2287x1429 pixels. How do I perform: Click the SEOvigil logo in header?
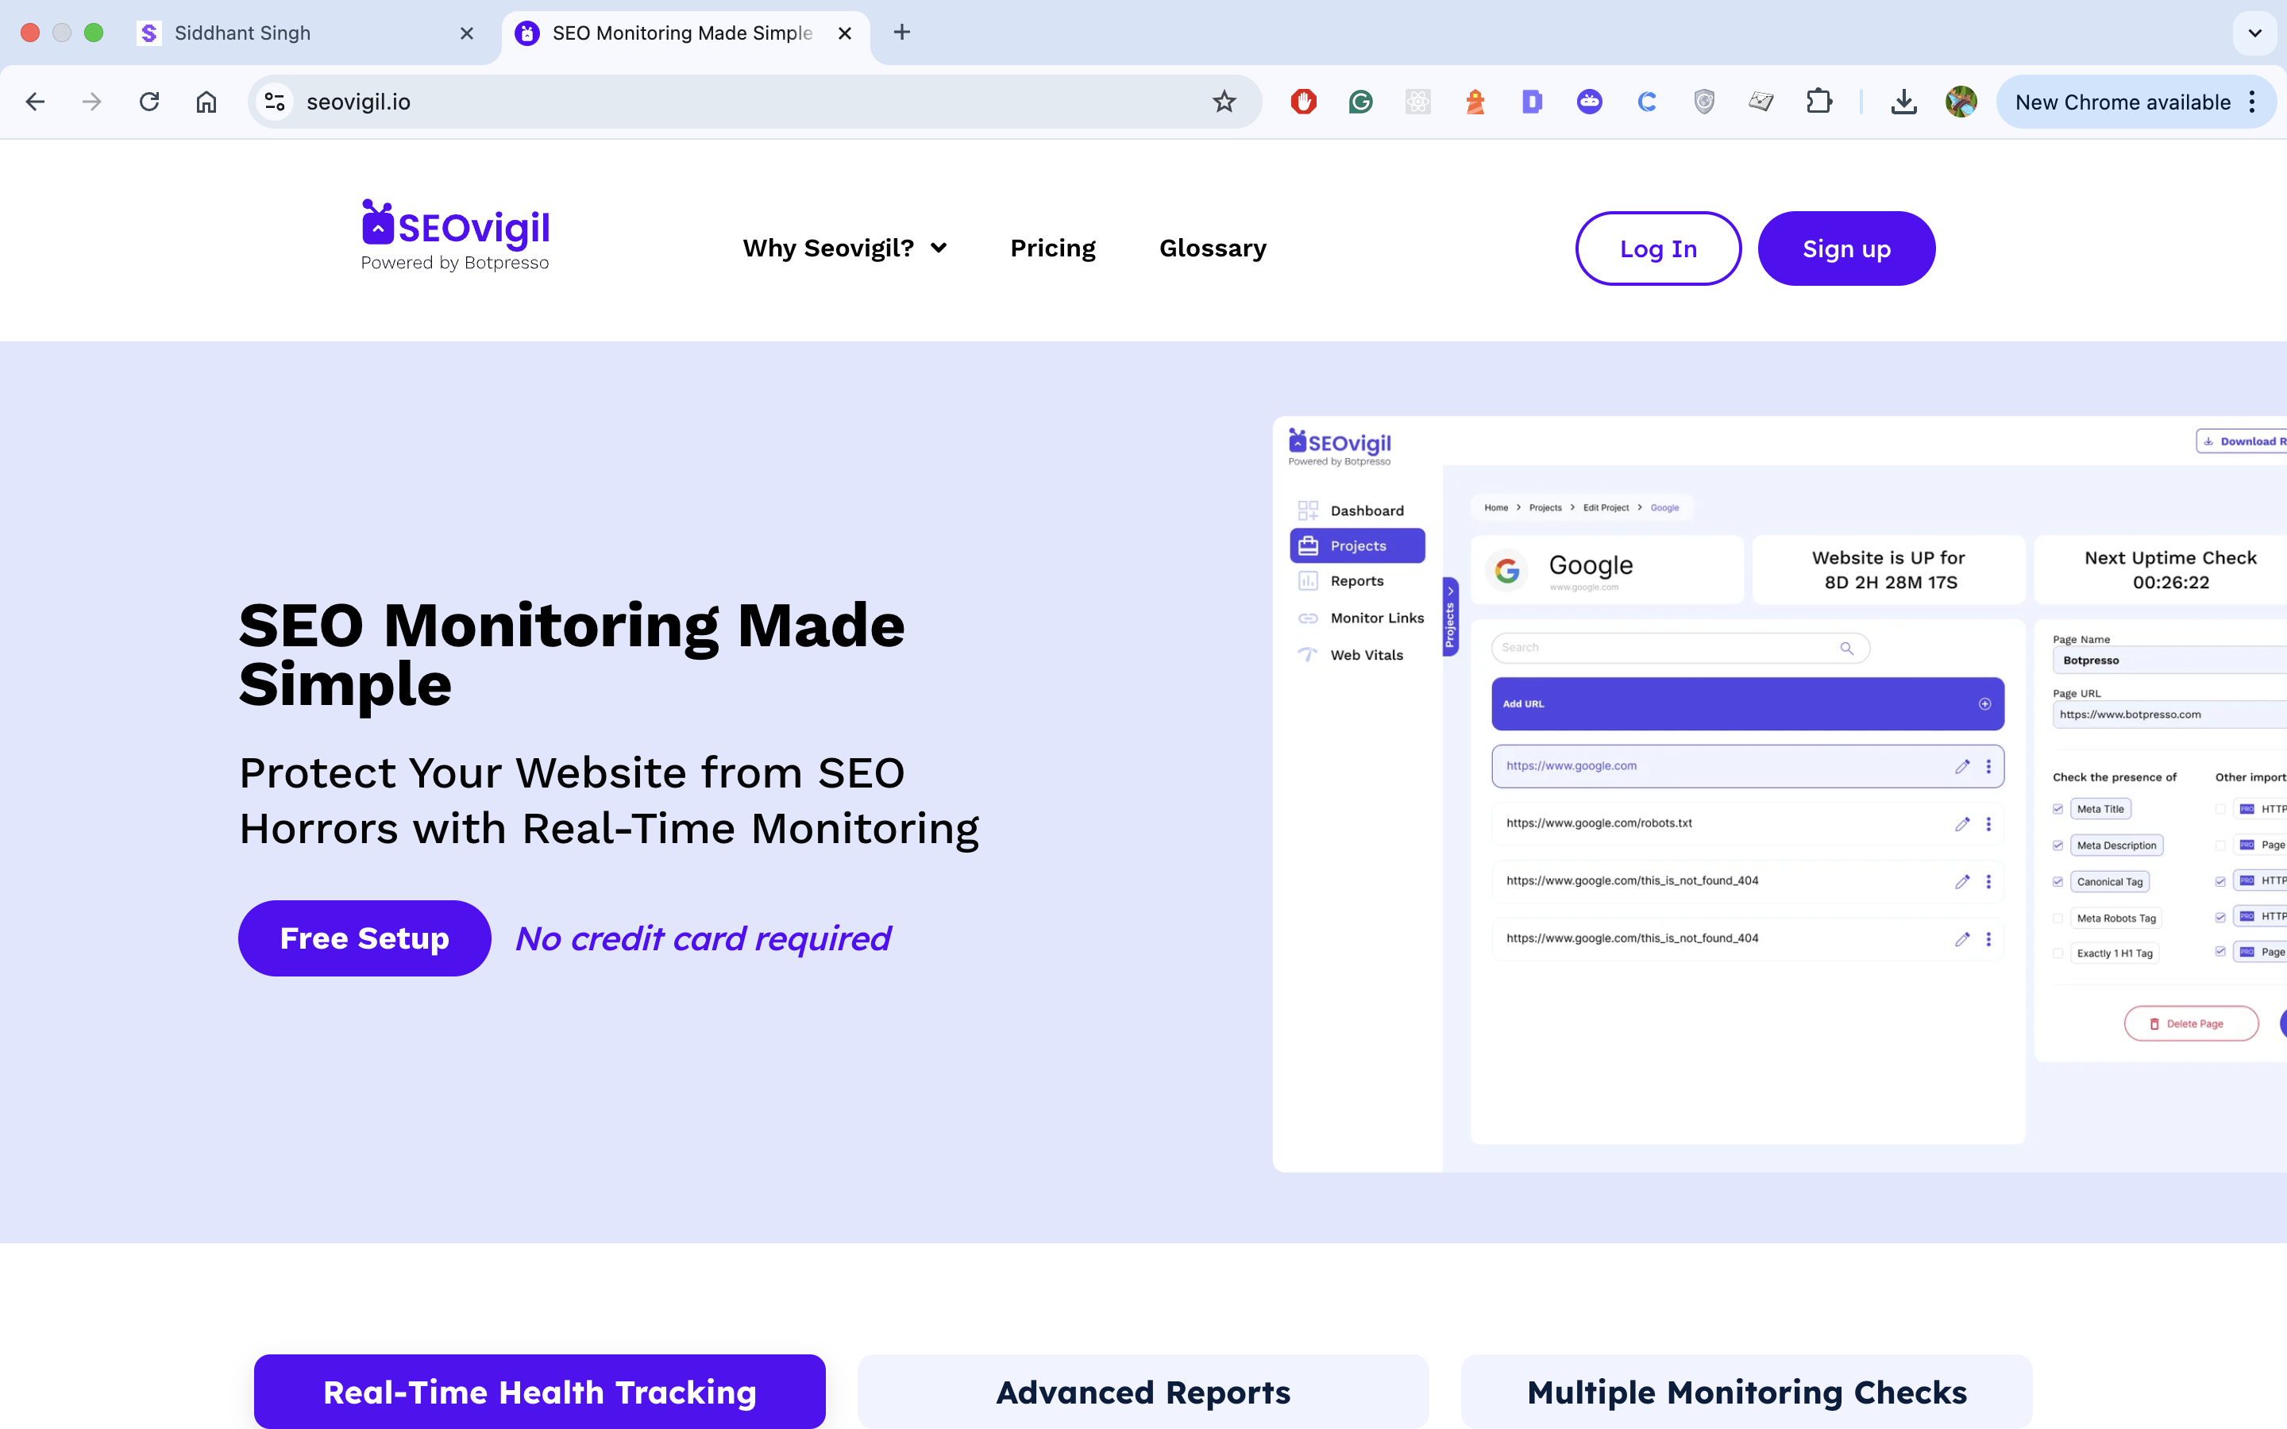click(456, 235)
